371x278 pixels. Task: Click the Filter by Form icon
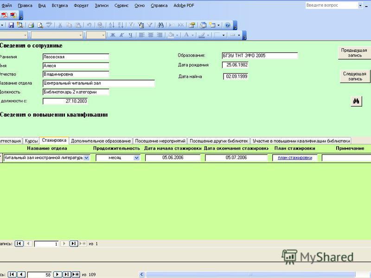tap(141, 25)
